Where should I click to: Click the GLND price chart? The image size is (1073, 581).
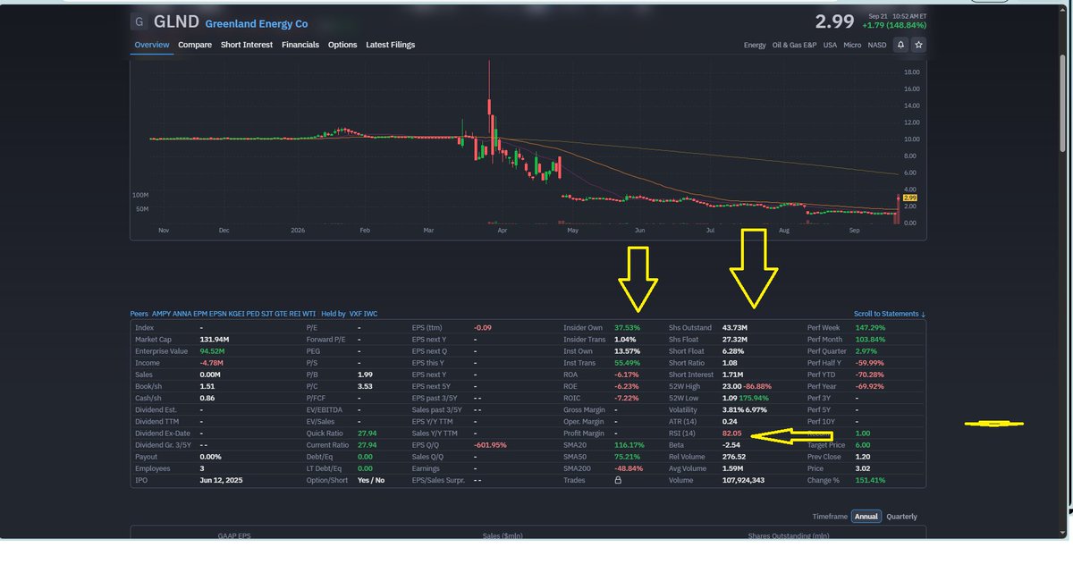click(528, 147)
